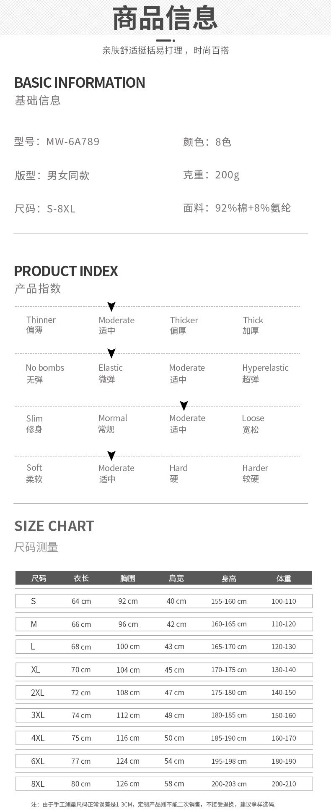Select the S size row label
Viewport: 331px width, 812px height.
pos(34,601)
